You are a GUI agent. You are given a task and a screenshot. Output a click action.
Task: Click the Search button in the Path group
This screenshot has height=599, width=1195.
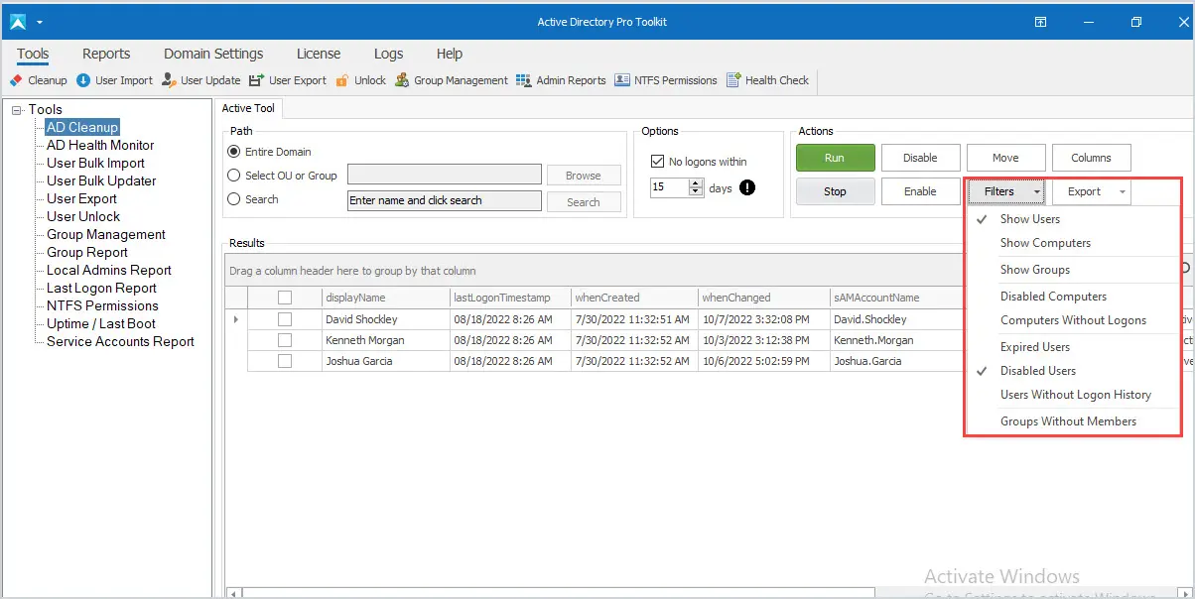click(x=584, y=202)
